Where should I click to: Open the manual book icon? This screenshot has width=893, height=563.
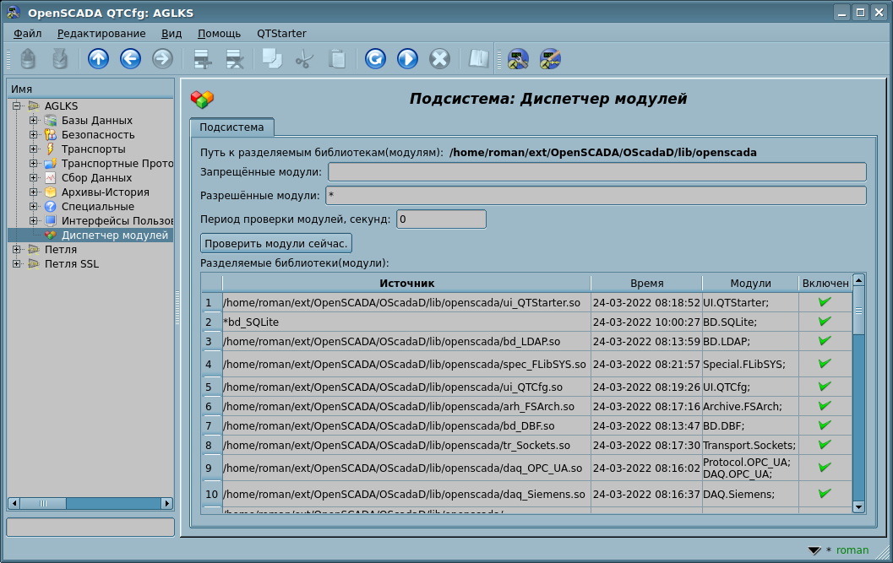click(479, 58)
